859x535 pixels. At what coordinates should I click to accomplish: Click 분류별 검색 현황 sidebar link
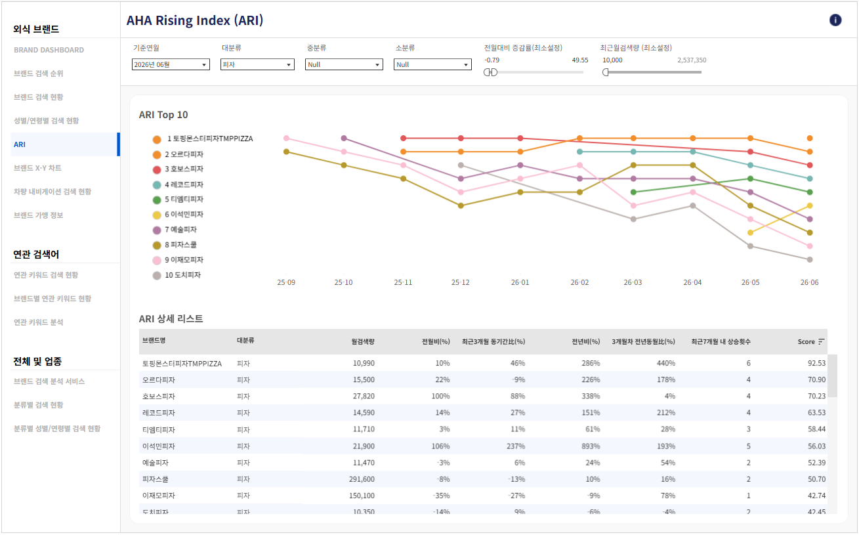[39, 405]
